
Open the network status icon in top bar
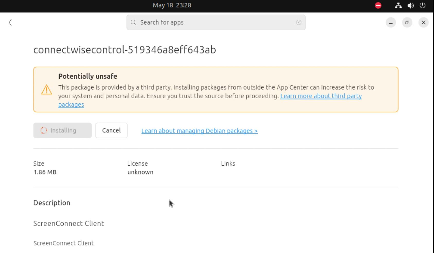(398, 5)
